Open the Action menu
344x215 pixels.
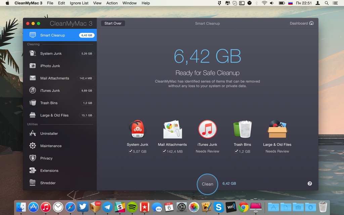click(x=112, y=3)
